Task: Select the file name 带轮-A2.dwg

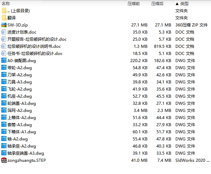Action: pos(20,68)
